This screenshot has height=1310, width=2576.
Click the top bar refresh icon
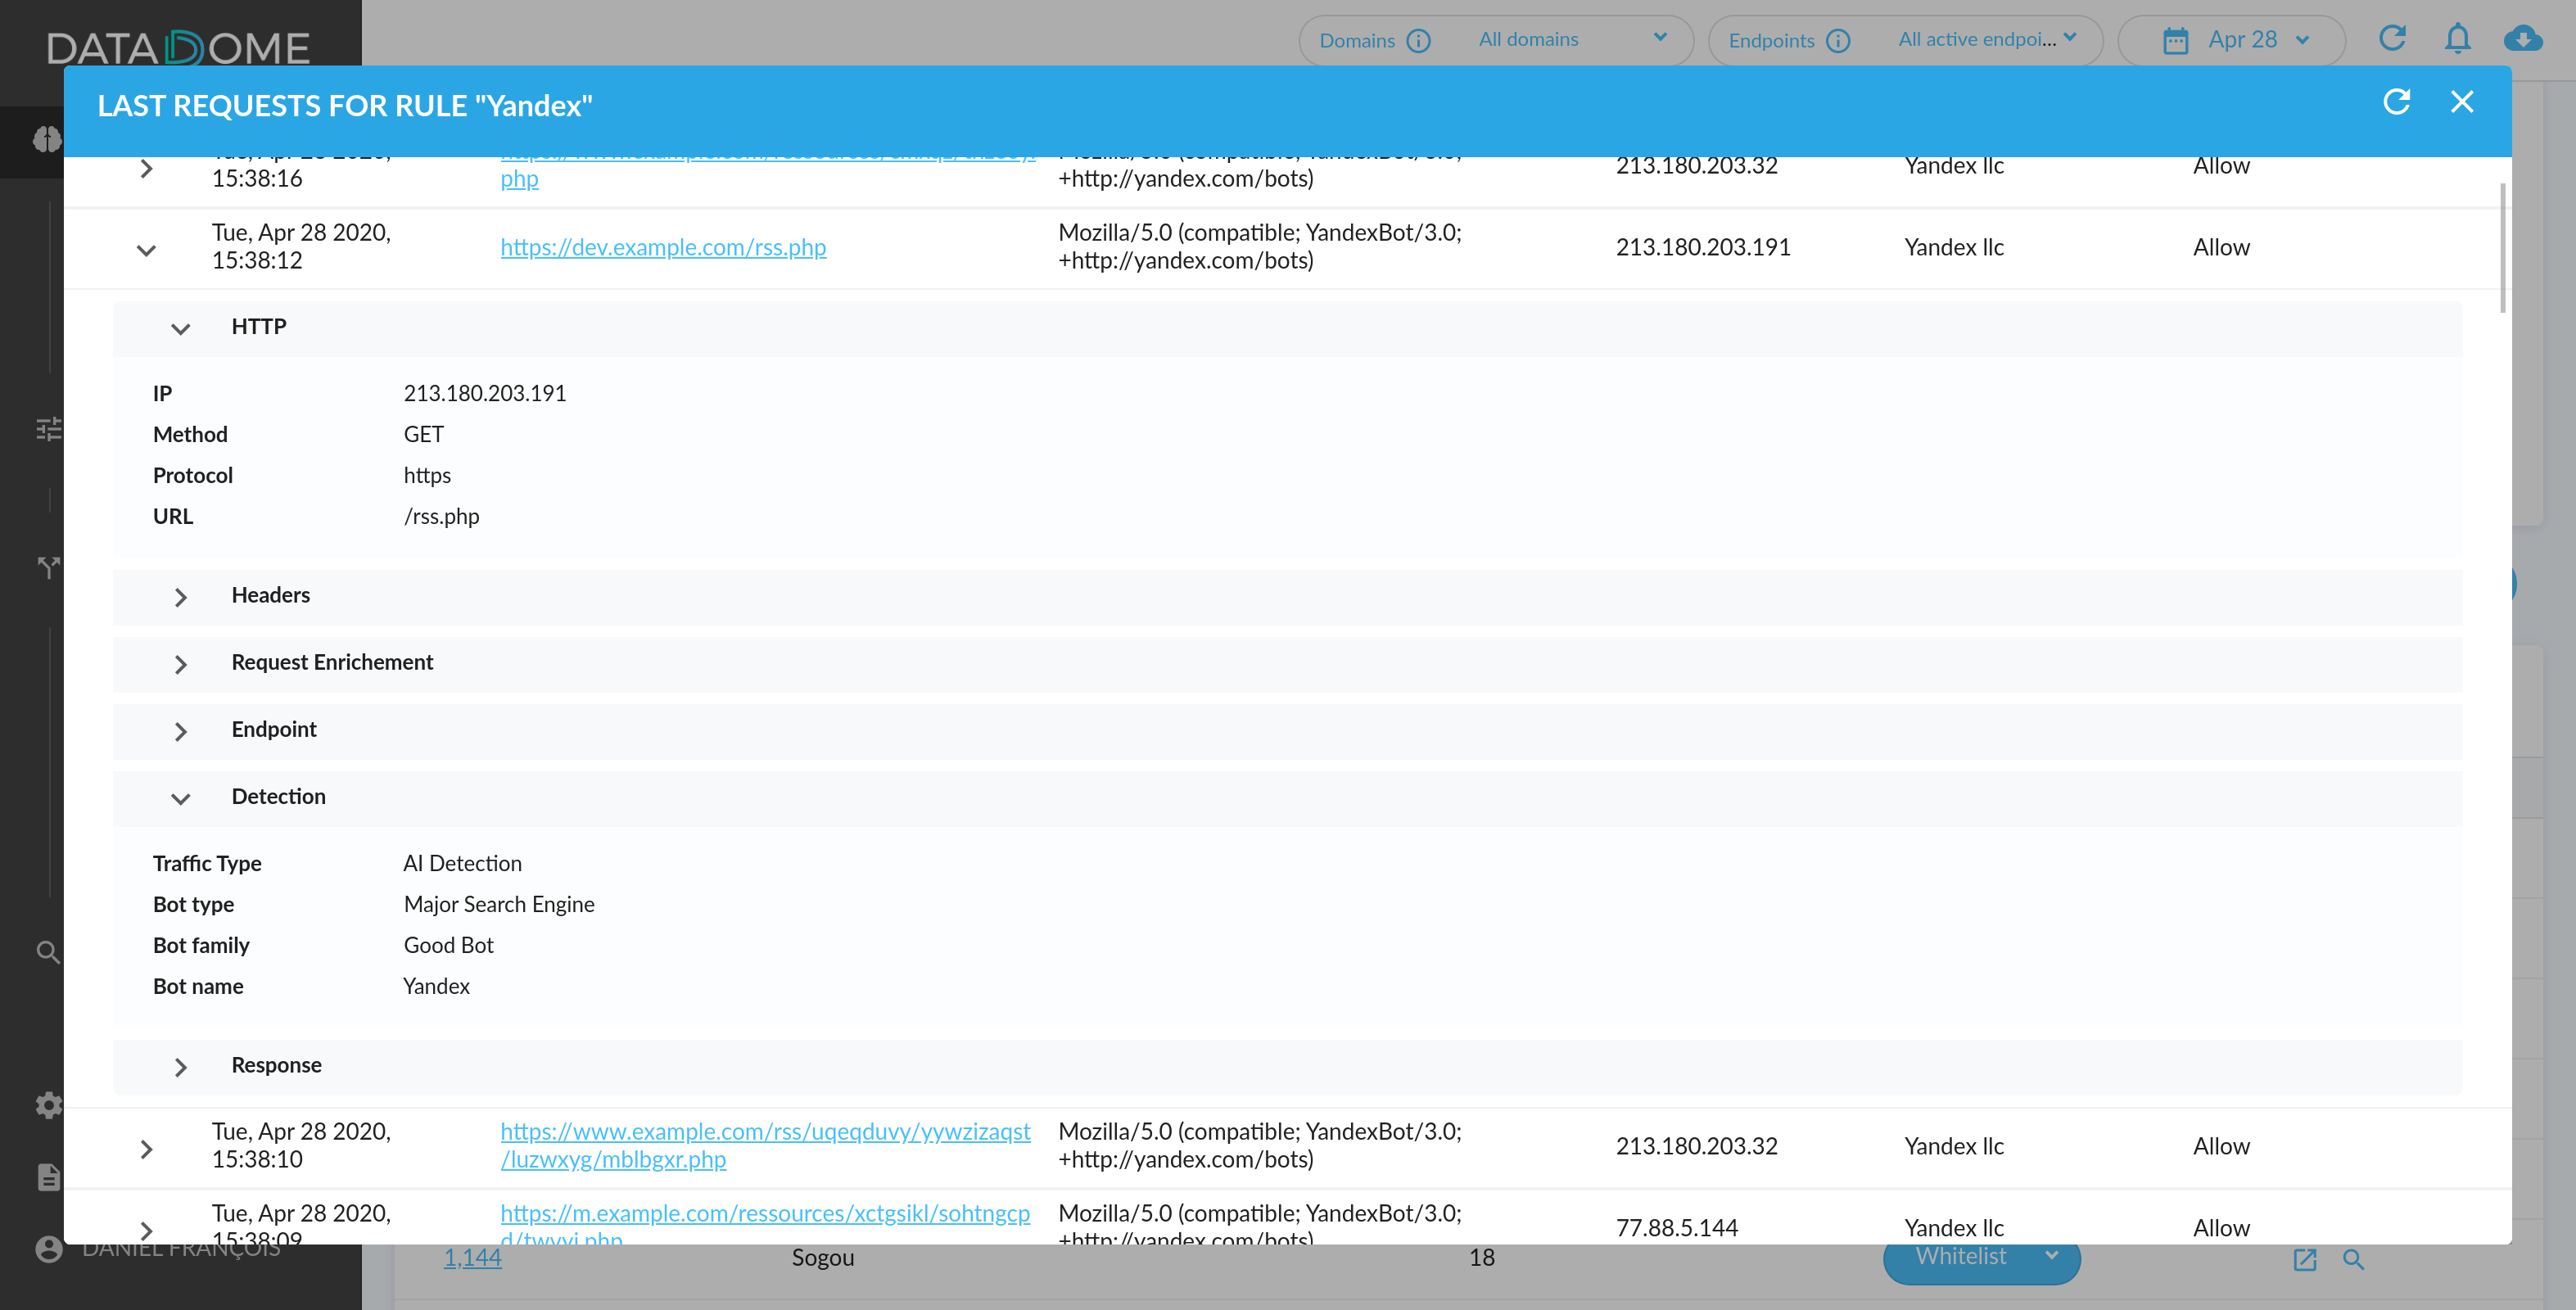(2392, 39)
